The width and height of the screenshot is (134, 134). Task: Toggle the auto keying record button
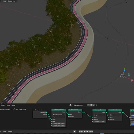pos(75,131)
